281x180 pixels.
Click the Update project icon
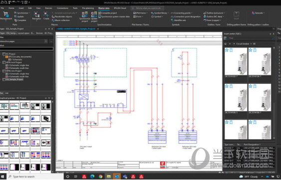point(94,14)
